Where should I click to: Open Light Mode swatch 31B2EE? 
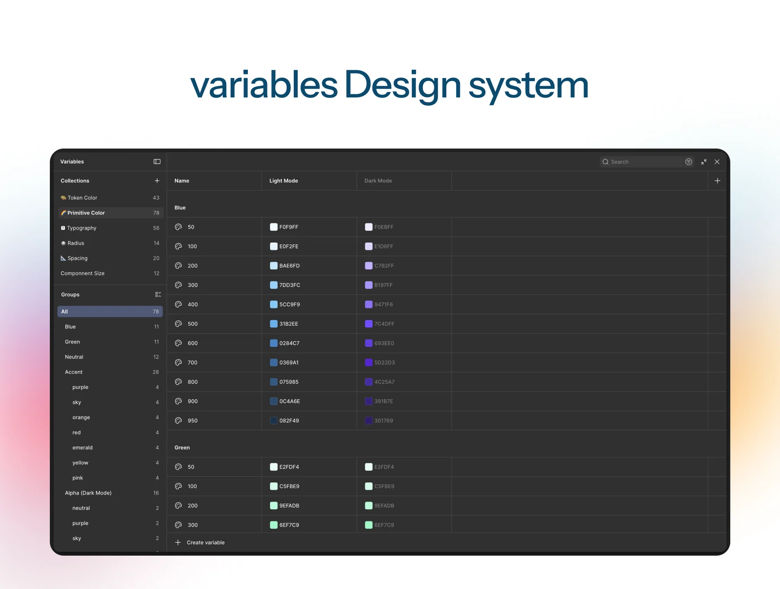click(274, 324)
